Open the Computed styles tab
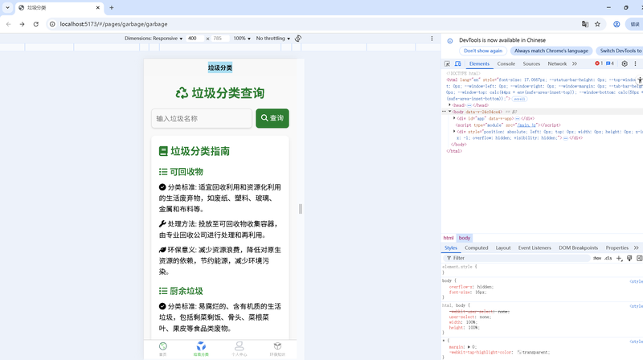Image resolution: width=643 pixels, height=360 pixels. [x=476, y=247]
